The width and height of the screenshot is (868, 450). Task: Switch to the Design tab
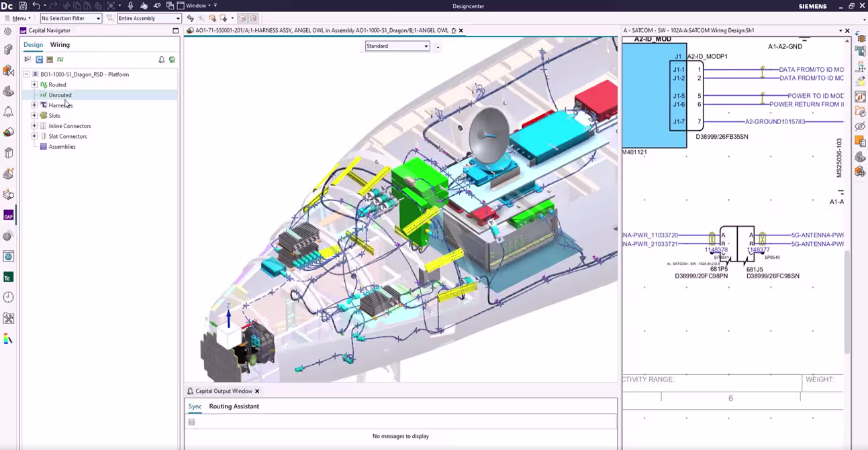click(33, 45)
